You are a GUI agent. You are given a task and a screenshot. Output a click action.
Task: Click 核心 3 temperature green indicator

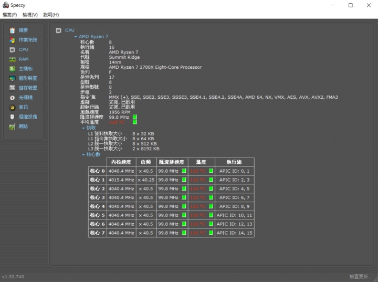(211, 197)
